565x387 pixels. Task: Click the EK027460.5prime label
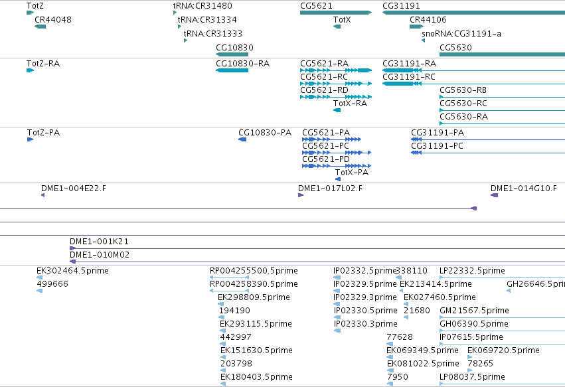pos(440,297)
